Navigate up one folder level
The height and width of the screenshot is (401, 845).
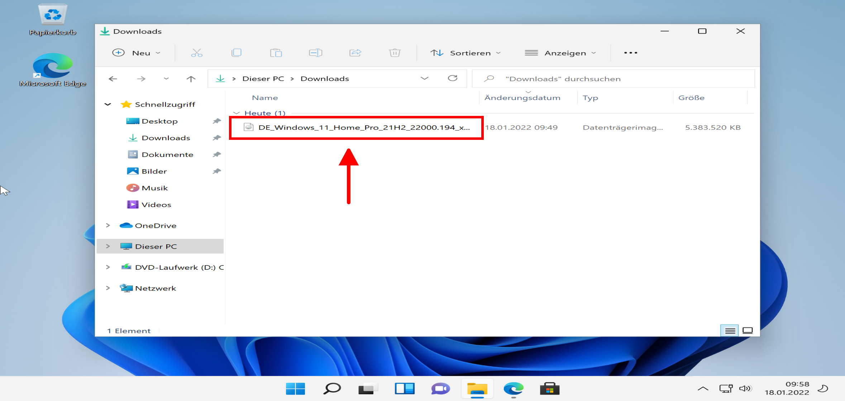[191, 79]
